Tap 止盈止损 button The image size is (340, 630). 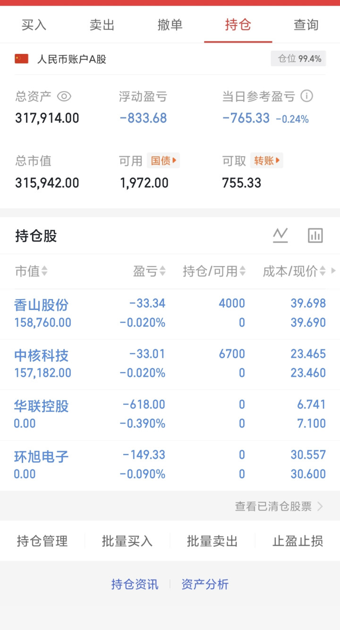tap(297, 541)
